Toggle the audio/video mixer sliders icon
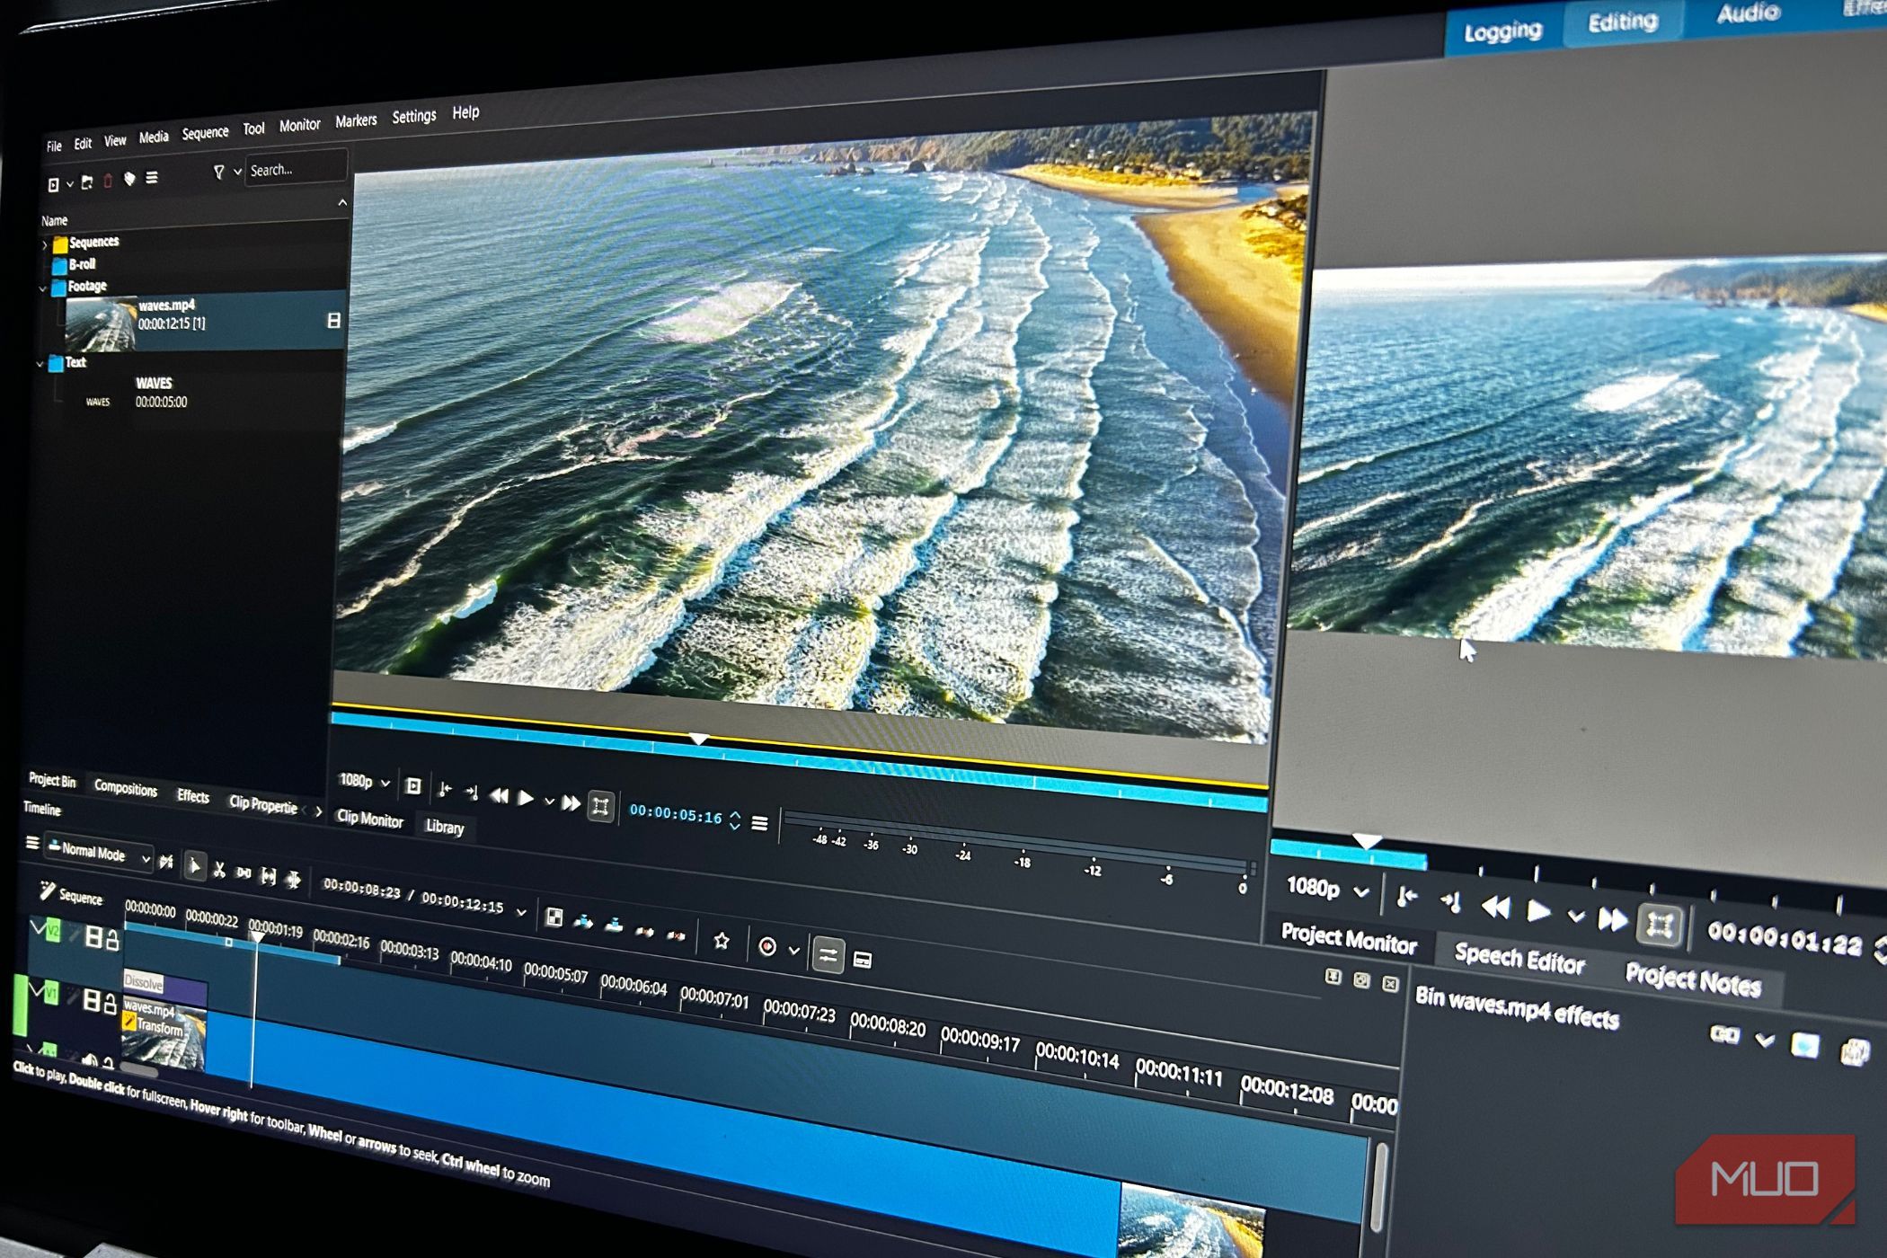 tap(828, 954)
